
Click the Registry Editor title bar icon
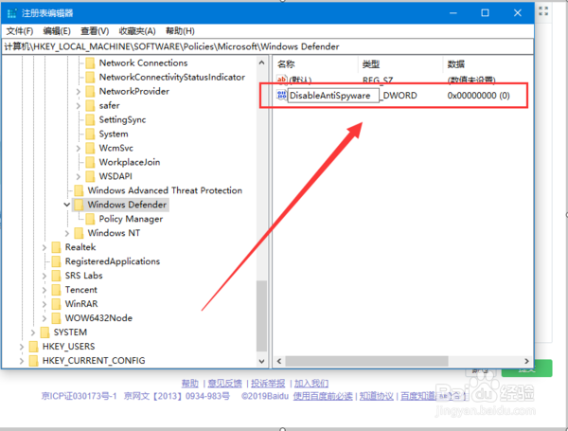12,13
